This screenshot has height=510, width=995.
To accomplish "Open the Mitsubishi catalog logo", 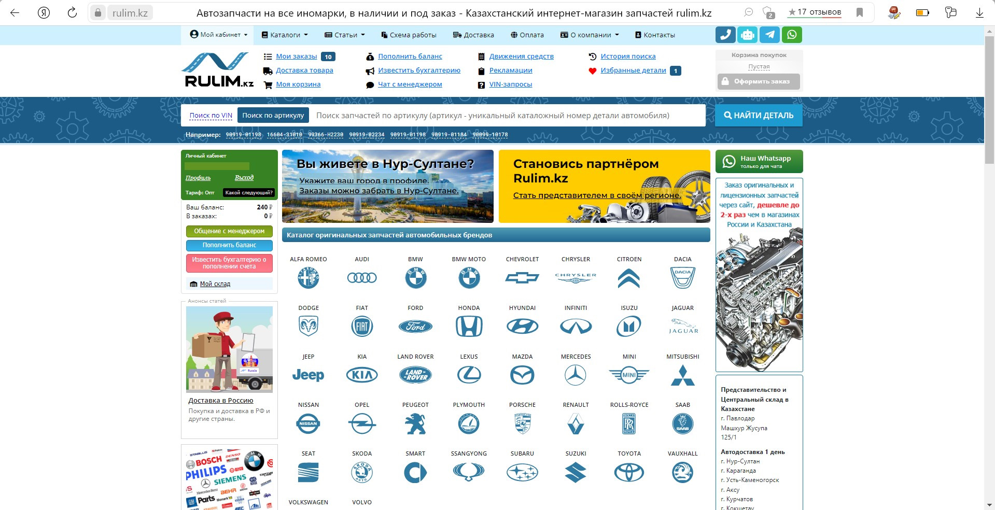I will pyautogui.click(x=683, y=375).
